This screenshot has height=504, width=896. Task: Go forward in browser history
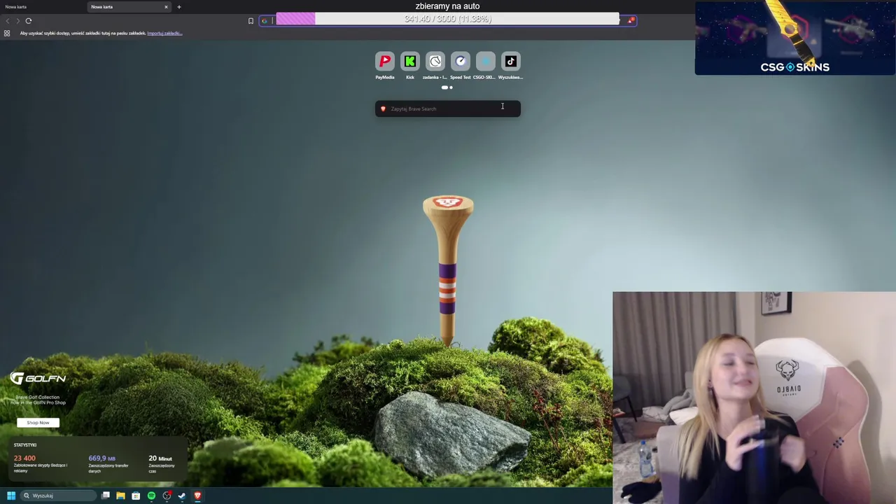(x=18, y=21)
